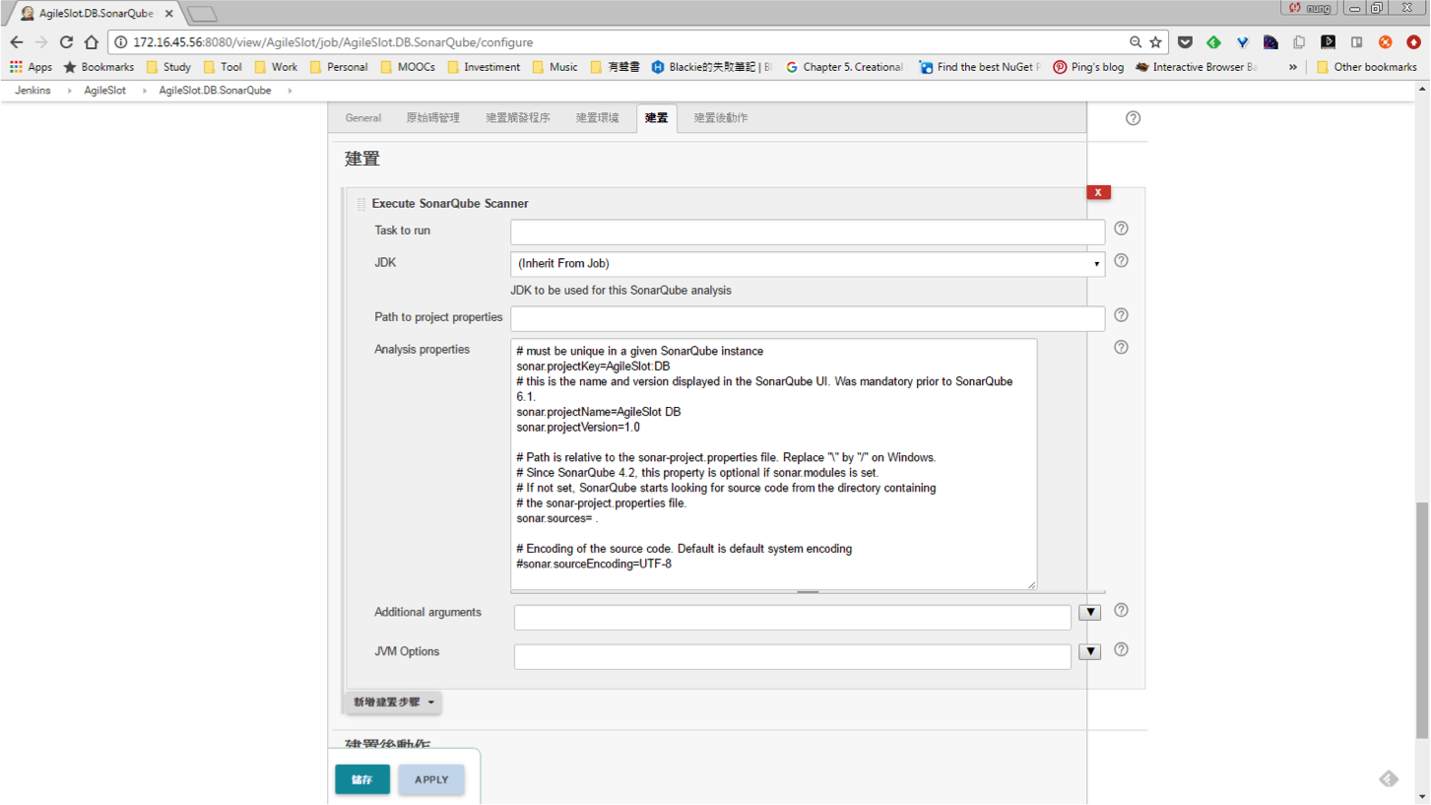Click the orange lifebuoy extension icon
Viewport: 1431px width, 805px height.
click(1385, 42)
